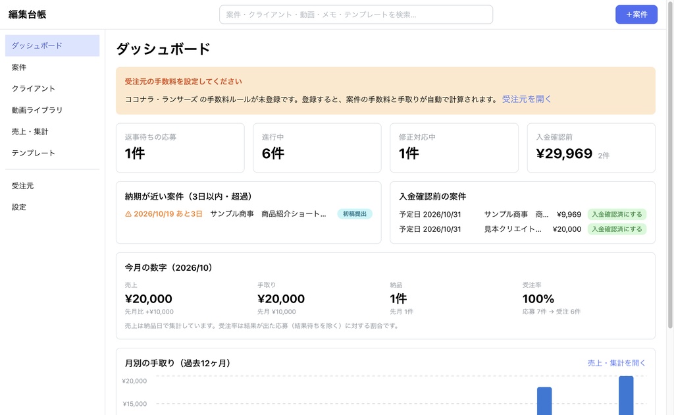Focus the search field at the top
Viewport: 674px width, 415px height.
(356, 14)
